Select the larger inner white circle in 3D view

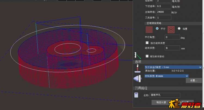coord(68,48)
